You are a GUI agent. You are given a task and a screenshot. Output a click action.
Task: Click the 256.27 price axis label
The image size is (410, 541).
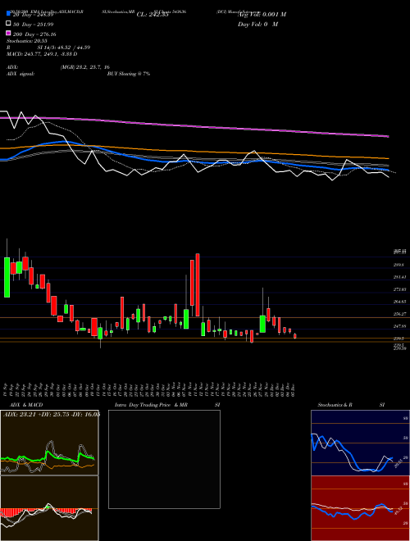pyautogui.click(x=400, y=314)
